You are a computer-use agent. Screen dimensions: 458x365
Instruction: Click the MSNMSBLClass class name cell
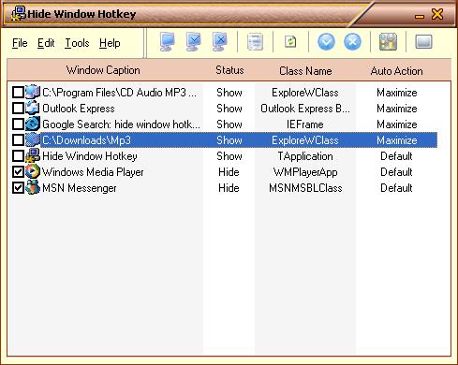[305, 188]
